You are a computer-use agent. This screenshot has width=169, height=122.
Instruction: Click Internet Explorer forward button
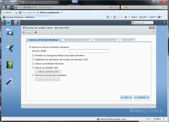8,7
